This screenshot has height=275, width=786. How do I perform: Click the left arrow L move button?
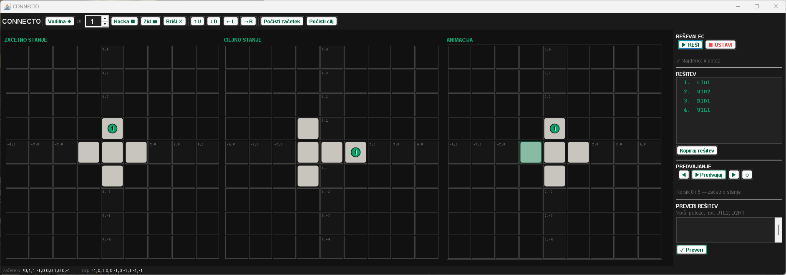pos(230,21)
